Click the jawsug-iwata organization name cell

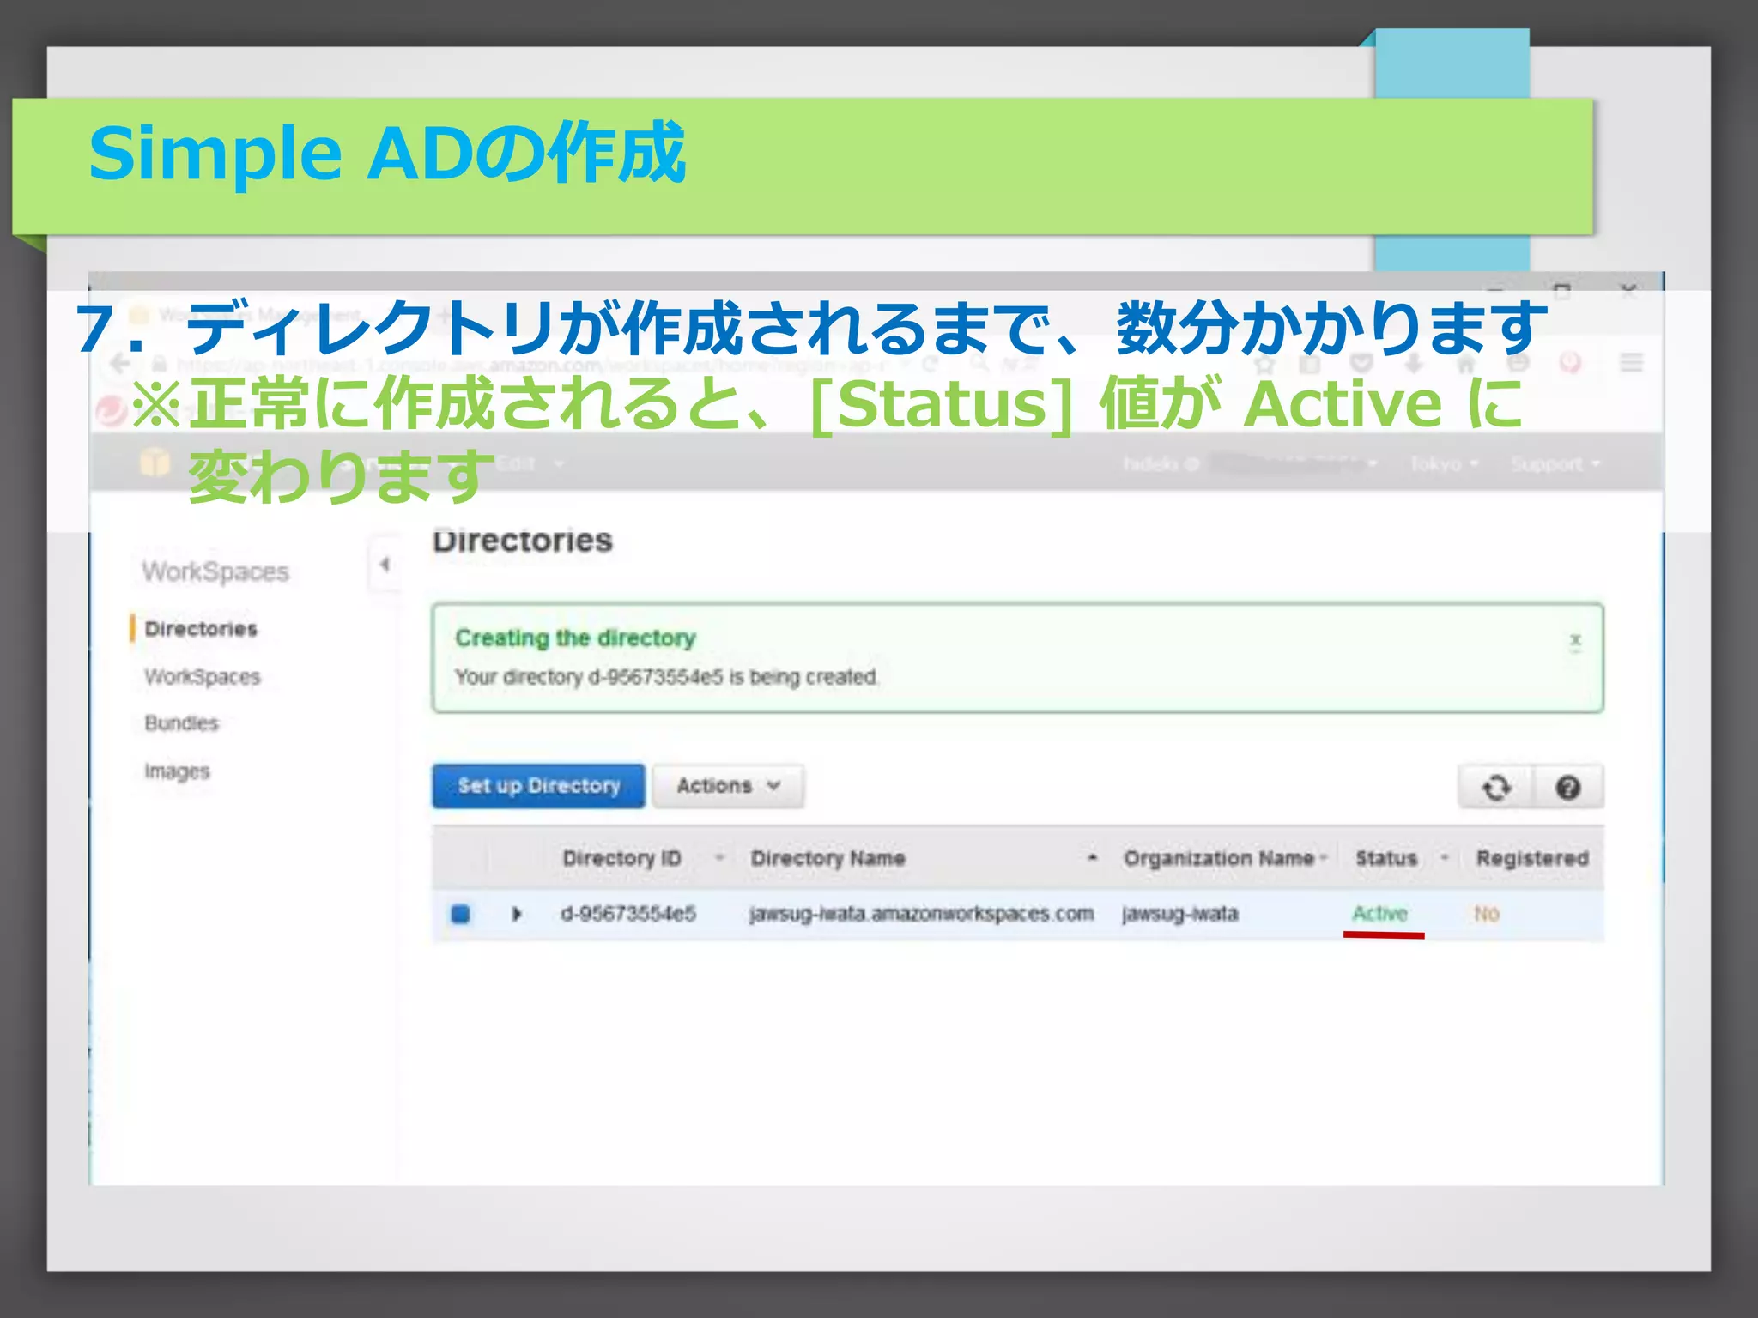1180,914
